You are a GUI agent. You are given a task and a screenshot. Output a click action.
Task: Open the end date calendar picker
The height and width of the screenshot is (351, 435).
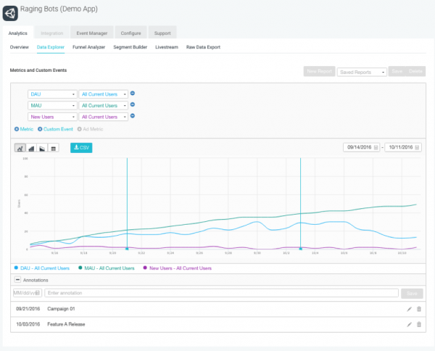(417, 147)
